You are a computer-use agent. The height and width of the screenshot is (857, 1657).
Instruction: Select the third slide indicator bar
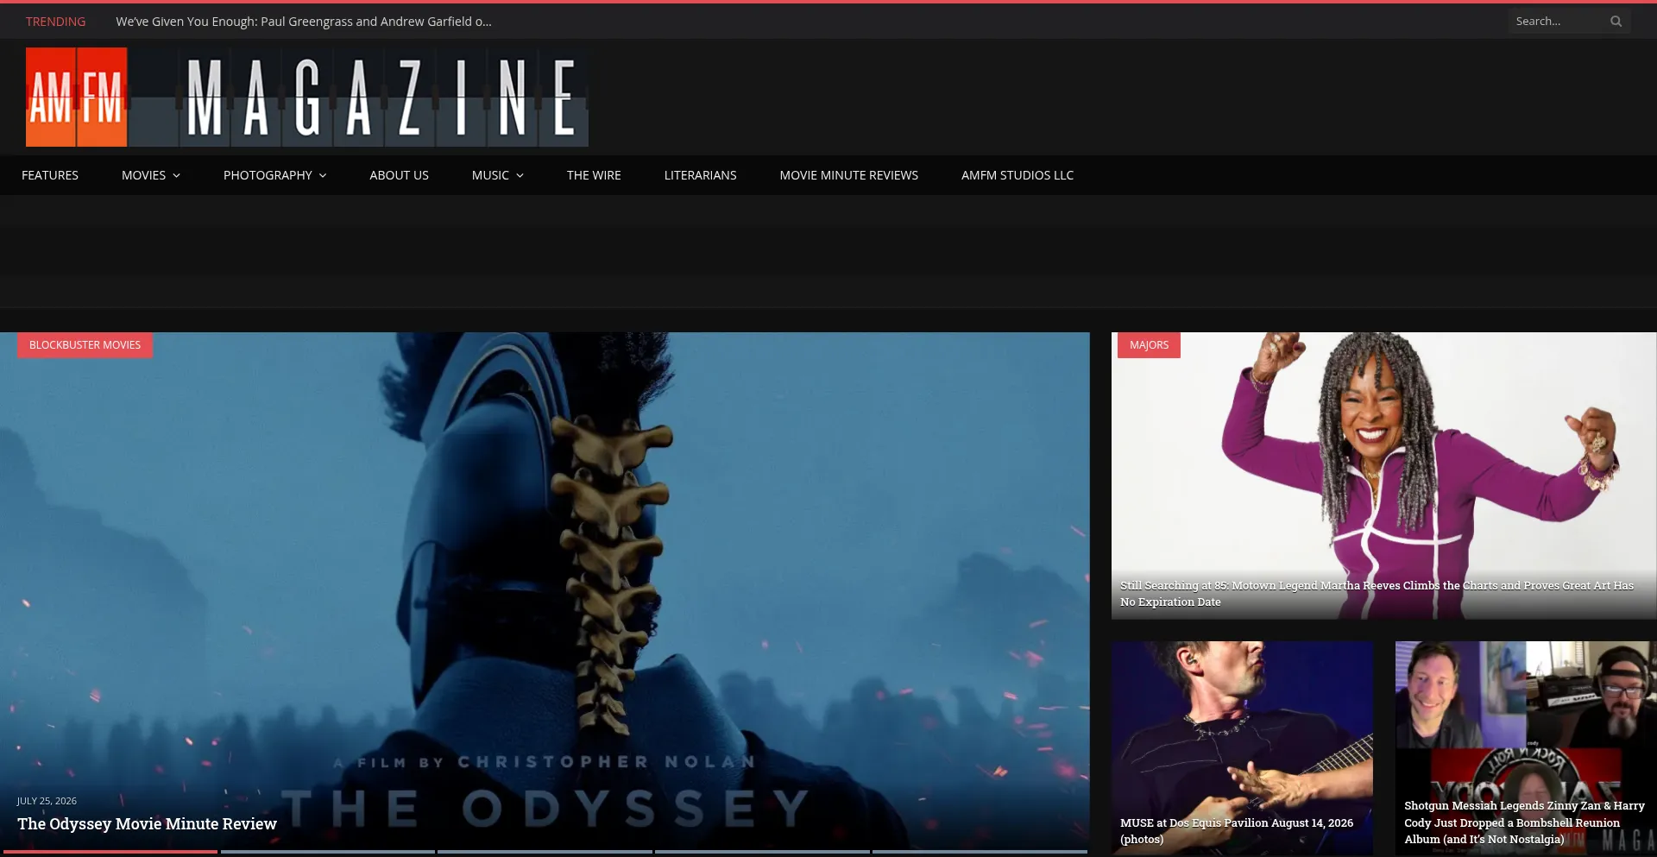(545, 852)
